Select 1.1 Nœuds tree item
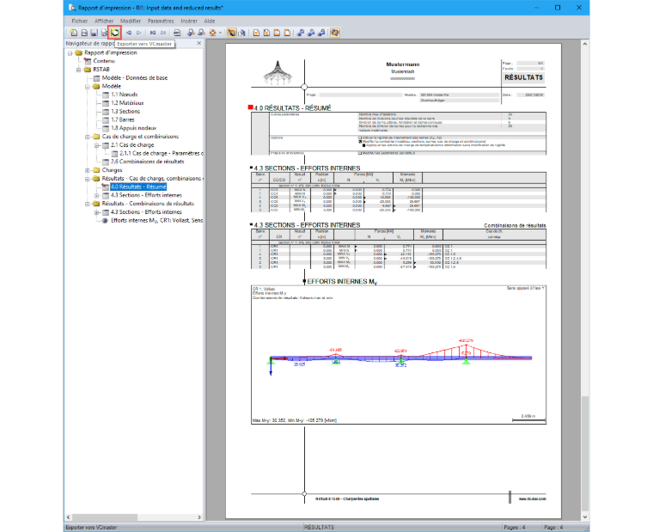 tap(124, 95)
